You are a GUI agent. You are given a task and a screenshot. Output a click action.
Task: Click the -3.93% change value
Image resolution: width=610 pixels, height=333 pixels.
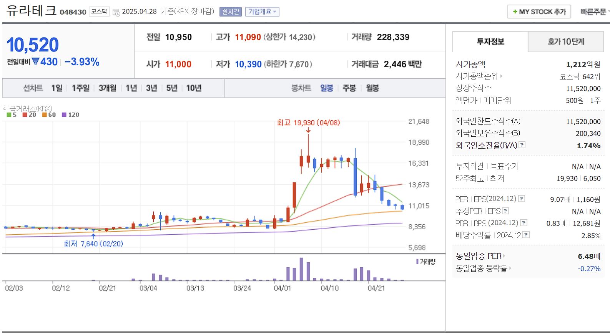[x=82, y=62]
